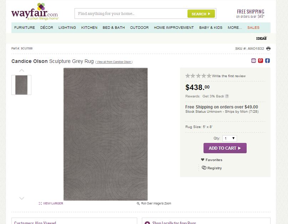Focus the Find anything for your home search field

(x=131, y=14)
